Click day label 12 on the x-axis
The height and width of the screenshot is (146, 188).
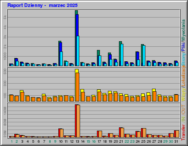coord(72,142)
